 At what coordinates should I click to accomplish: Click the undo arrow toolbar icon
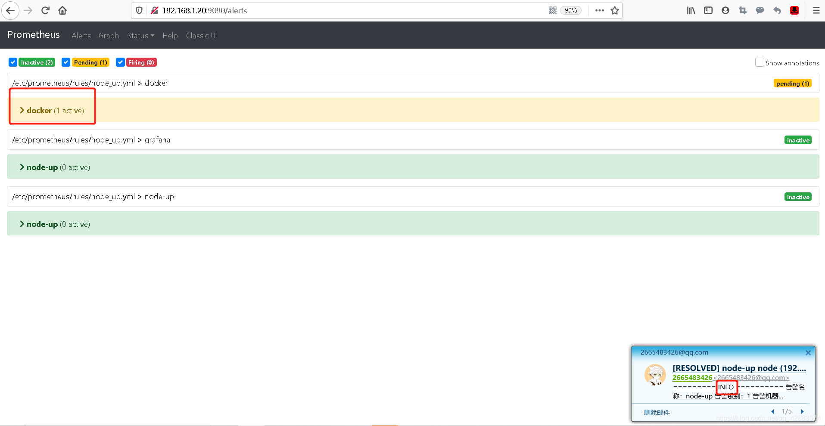coord(777,10)
